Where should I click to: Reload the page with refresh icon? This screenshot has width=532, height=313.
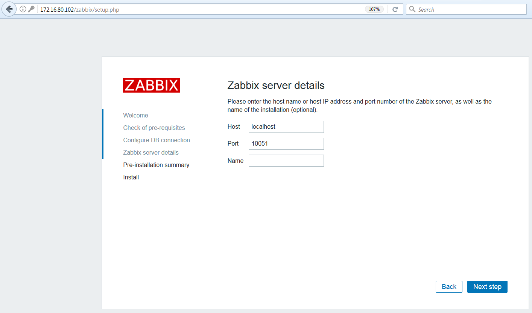pos(395,9)
